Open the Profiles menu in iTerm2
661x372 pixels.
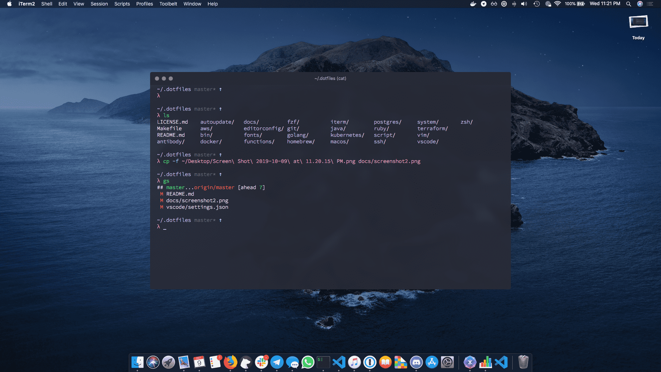point(145,4)
